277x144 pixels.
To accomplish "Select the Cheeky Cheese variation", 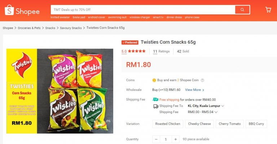I will (x=199, y=124).
